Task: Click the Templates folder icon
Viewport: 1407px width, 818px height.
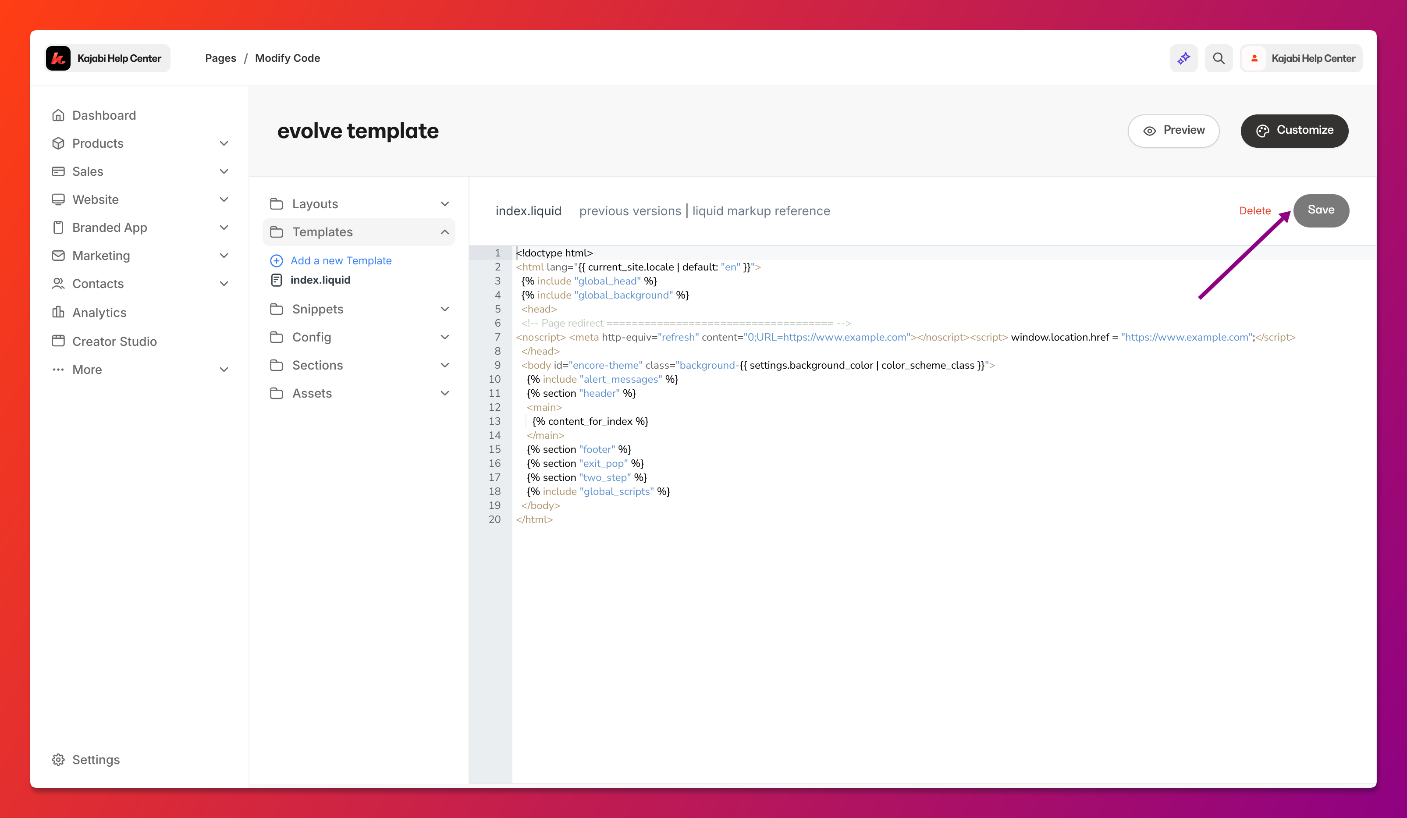Action: pos(277,232)
